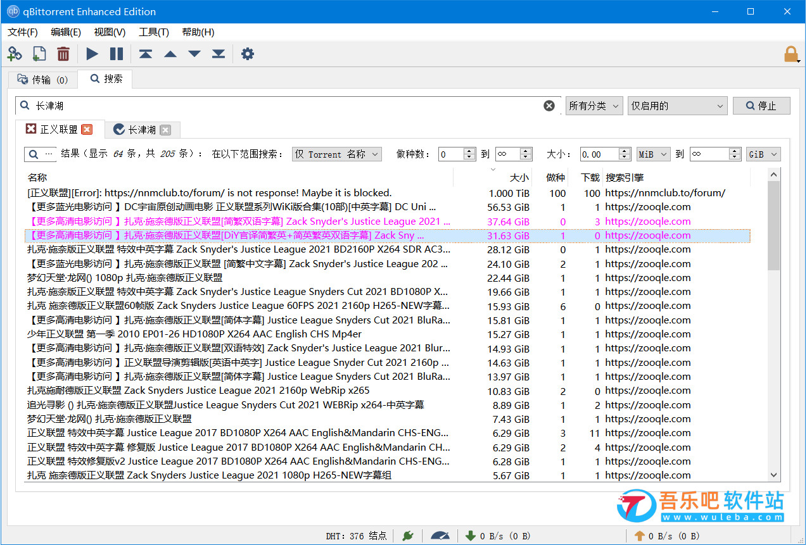Select the 少年正义联盟 第一季 result

[387, 334]
